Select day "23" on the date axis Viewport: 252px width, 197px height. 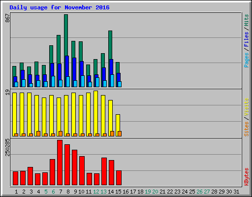(177, 192)
